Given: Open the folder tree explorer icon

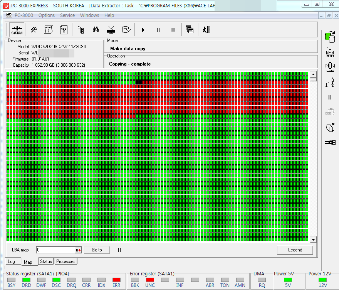Looking at the screenshot, I should (81, 30).
